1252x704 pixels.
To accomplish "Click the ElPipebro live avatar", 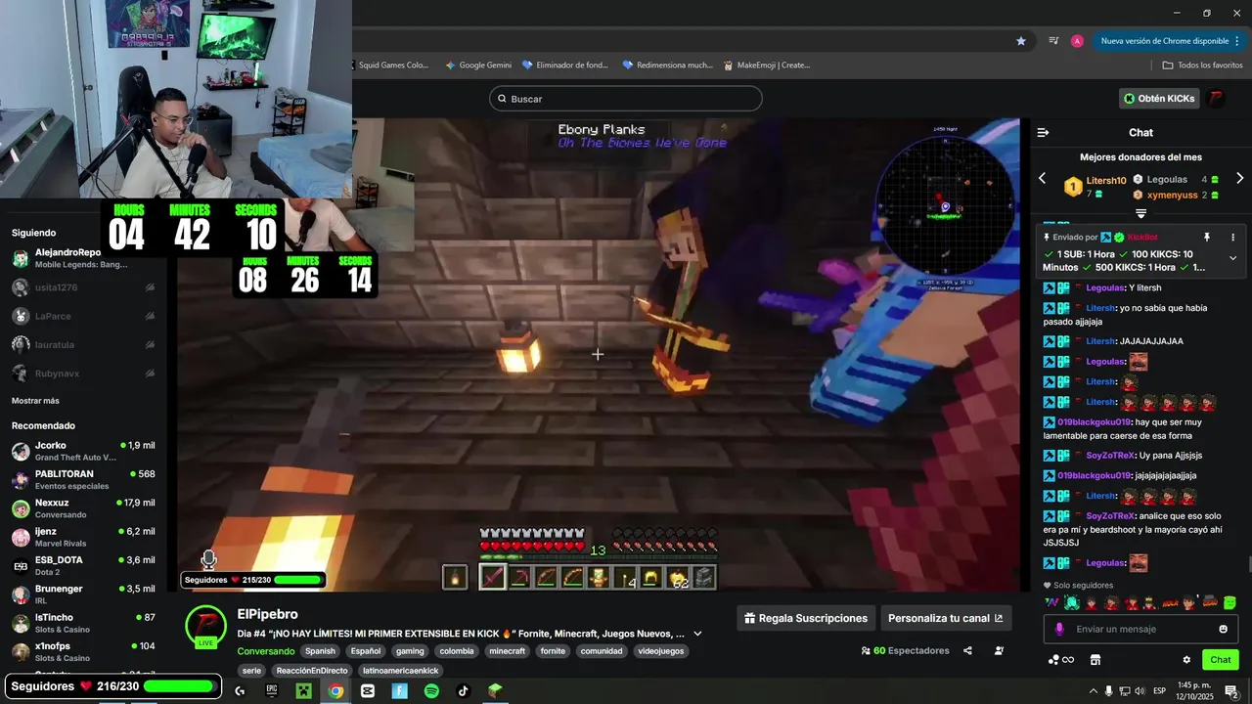I will pos(205,626).
